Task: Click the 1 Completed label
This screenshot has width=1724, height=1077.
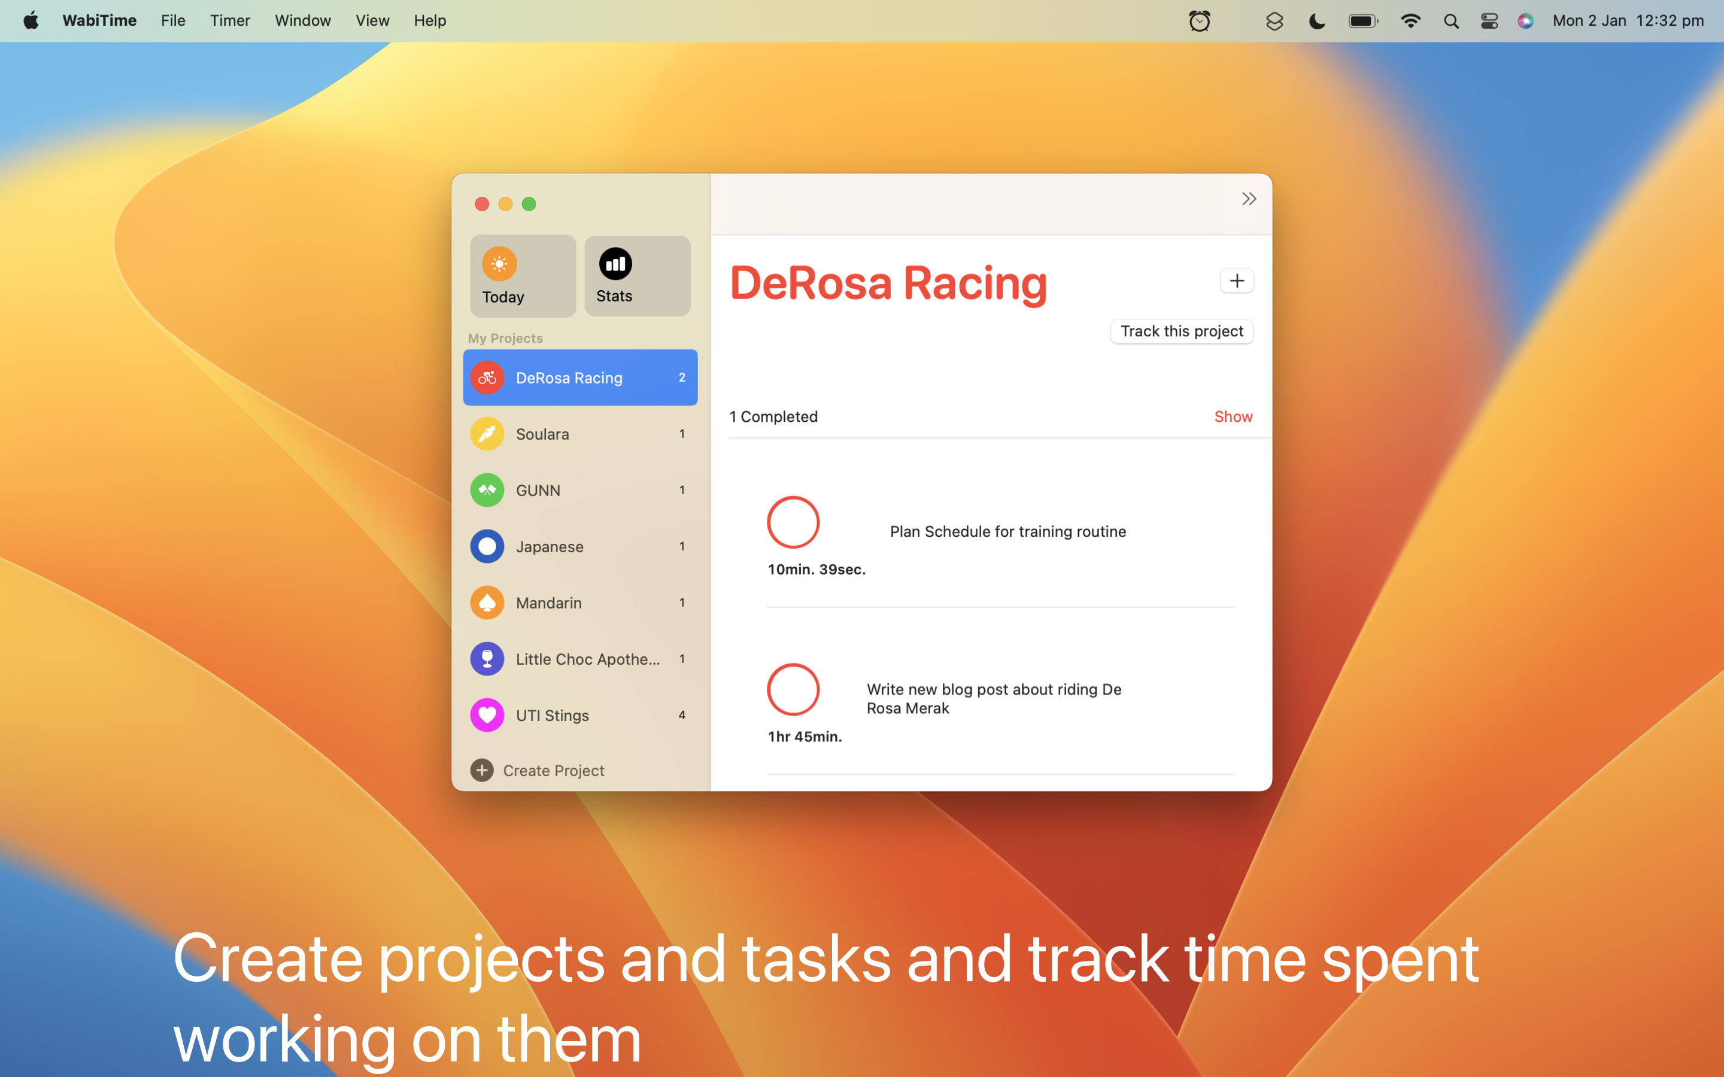Action: (773, 416)
